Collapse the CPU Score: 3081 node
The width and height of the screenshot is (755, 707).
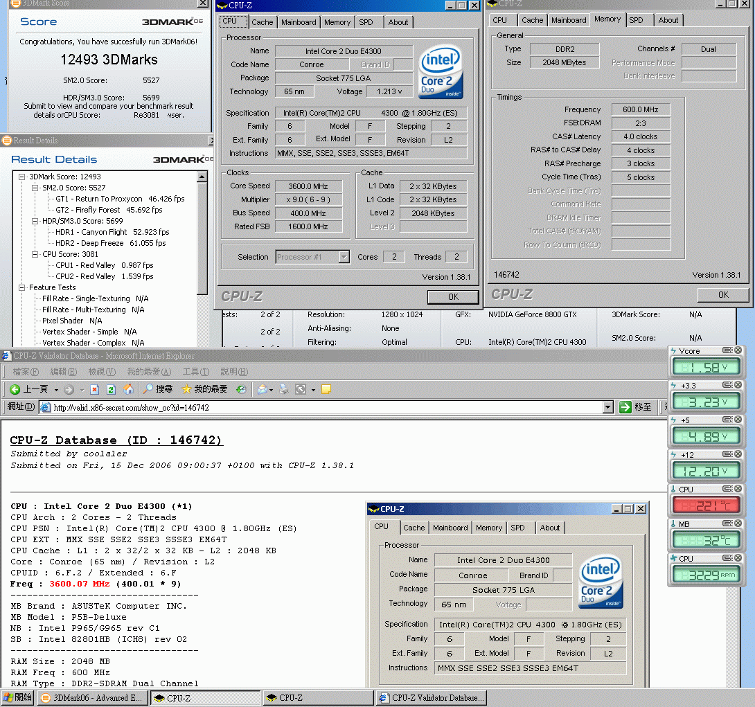(x=35, y=254)
